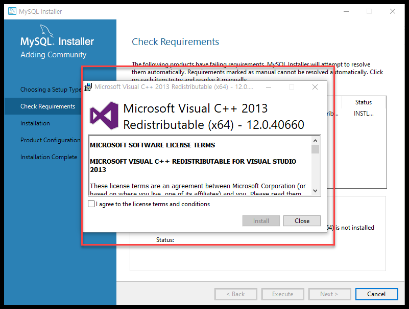The height and width of the screenshot is (309, 409).
Task: Select the Product Configuration step
Action: point(51,140)
